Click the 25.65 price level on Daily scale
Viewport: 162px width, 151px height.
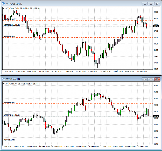(x=156, y=69)
